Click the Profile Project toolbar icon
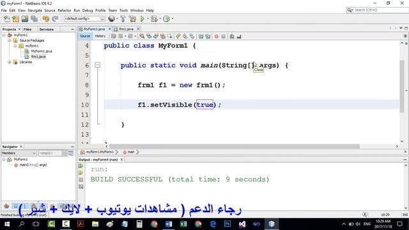The image size is (409, 230). (166, 19)
